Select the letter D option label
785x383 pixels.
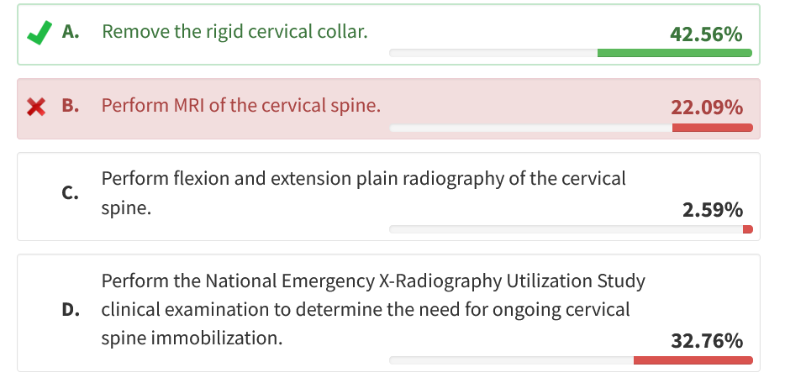click(71, 310)
